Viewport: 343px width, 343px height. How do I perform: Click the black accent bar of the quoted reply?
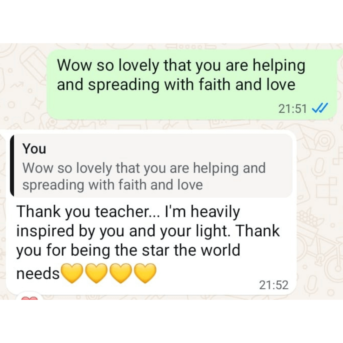12,165
